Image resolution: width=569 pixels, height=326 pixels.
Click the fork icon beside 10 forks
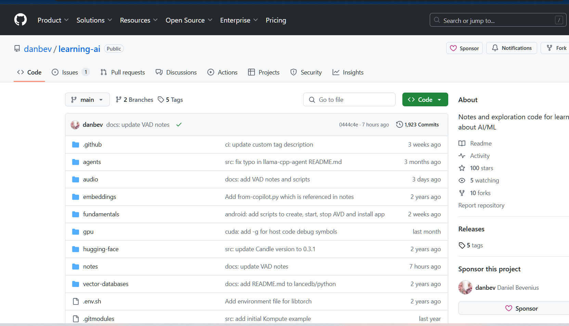(x=462, y=193)
